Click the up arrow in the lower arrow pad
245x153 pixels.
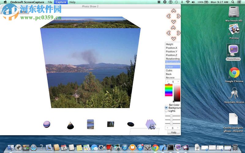tap(173, 28)
